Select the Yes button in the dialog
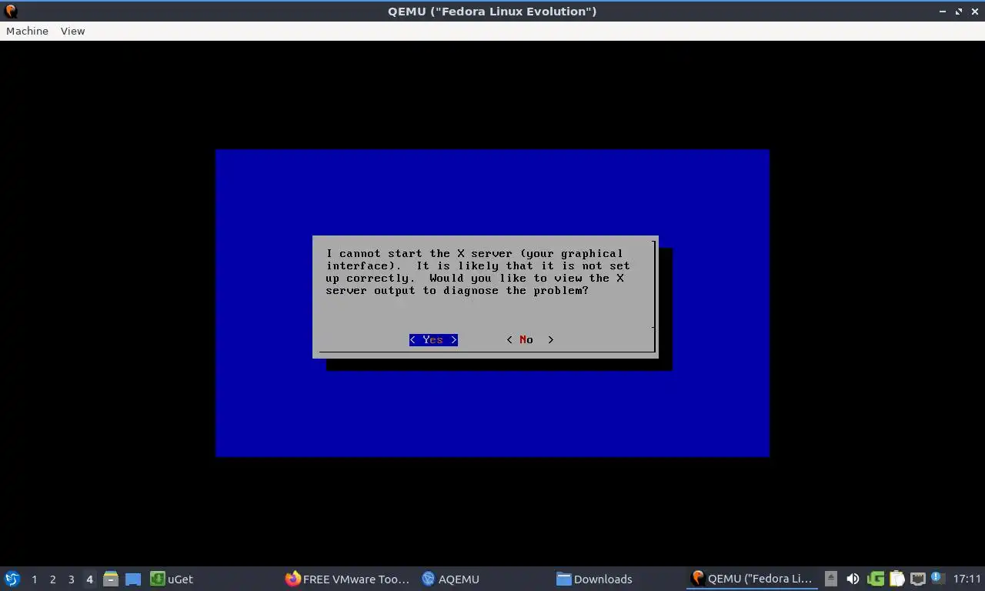The height and width of the screenshot is (591, 985). point(433,339)
